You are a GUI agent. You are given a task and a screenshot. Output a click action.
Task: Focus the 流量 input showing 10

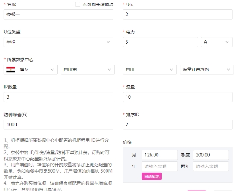[178, 97]
